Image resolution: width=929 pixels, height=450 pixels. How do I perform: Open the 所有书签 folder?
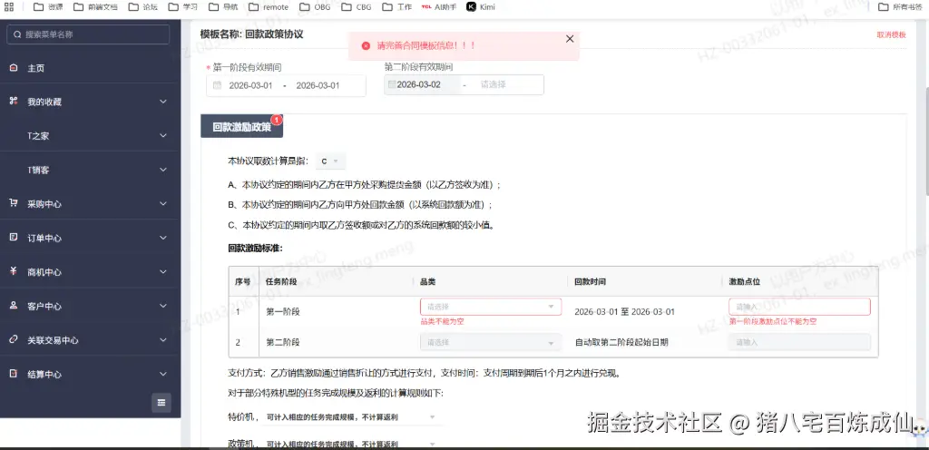coord(900,7)
